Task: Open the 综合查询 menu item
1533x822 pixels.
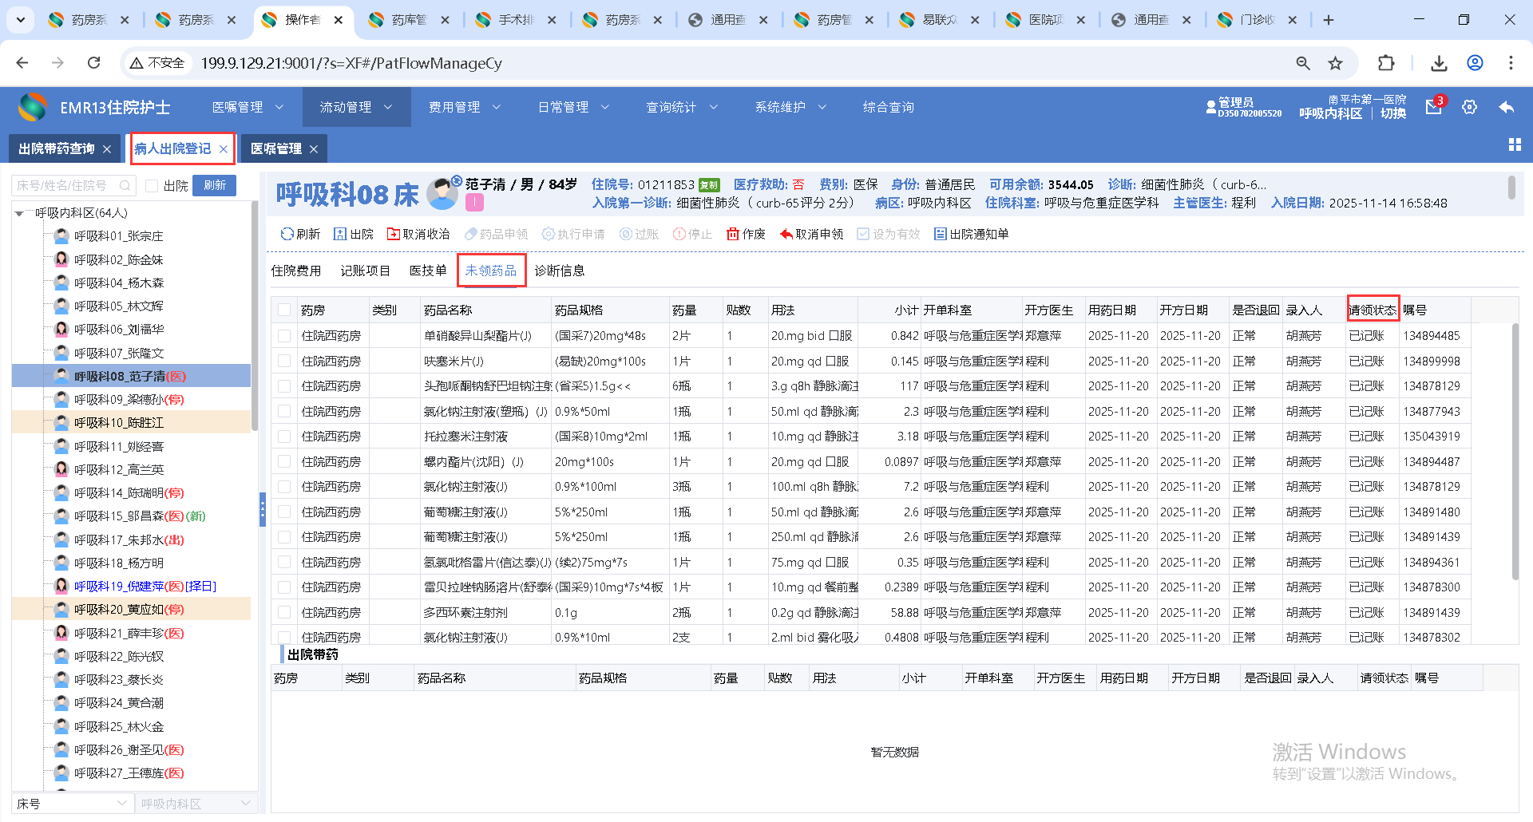Action: click(888, 107)
